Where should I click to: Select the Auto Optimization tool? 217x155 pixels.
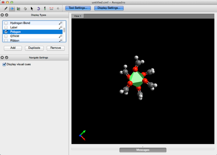tap(45, 8)
